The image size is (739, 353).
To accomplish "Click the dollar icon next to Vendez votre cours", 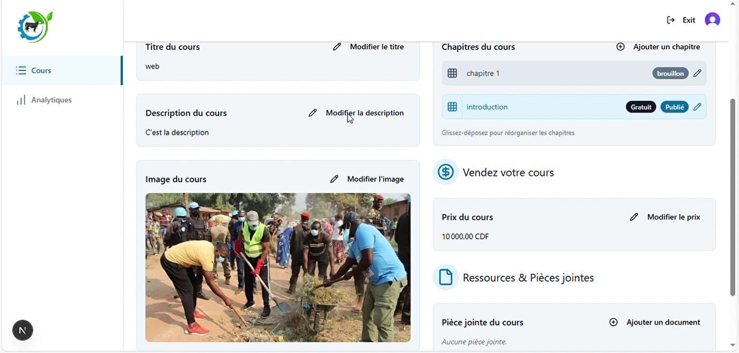I will pos(445,172).
